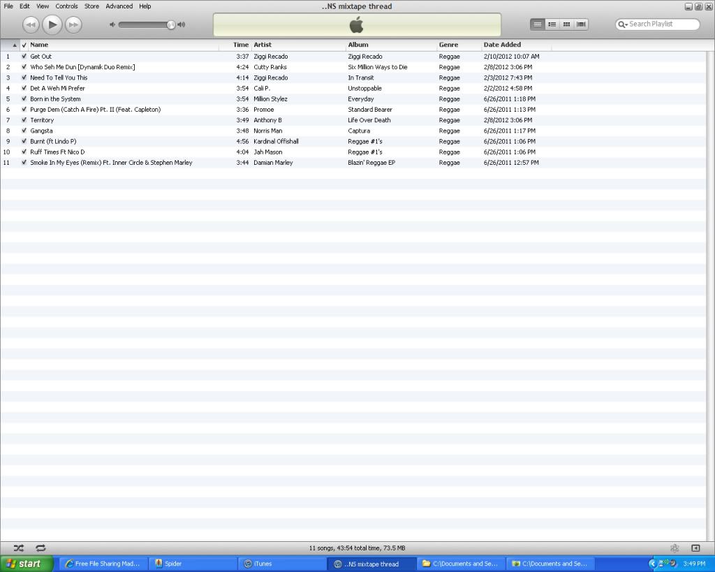Click the Play button
Screen dimensions: 715x572
click(52, 24)
